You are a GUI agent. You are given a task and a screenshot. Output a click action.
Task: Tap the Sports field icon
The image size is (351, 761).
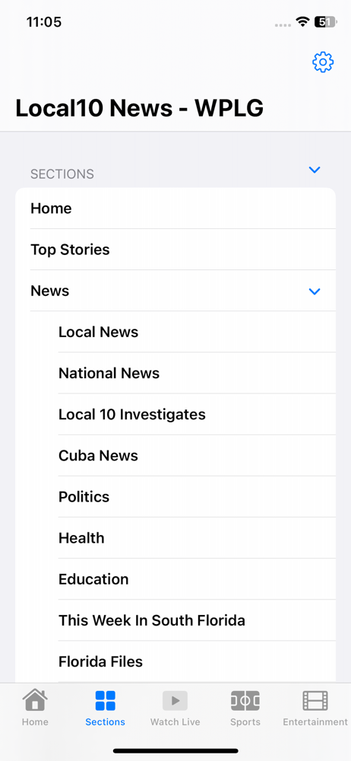[245, 701]
